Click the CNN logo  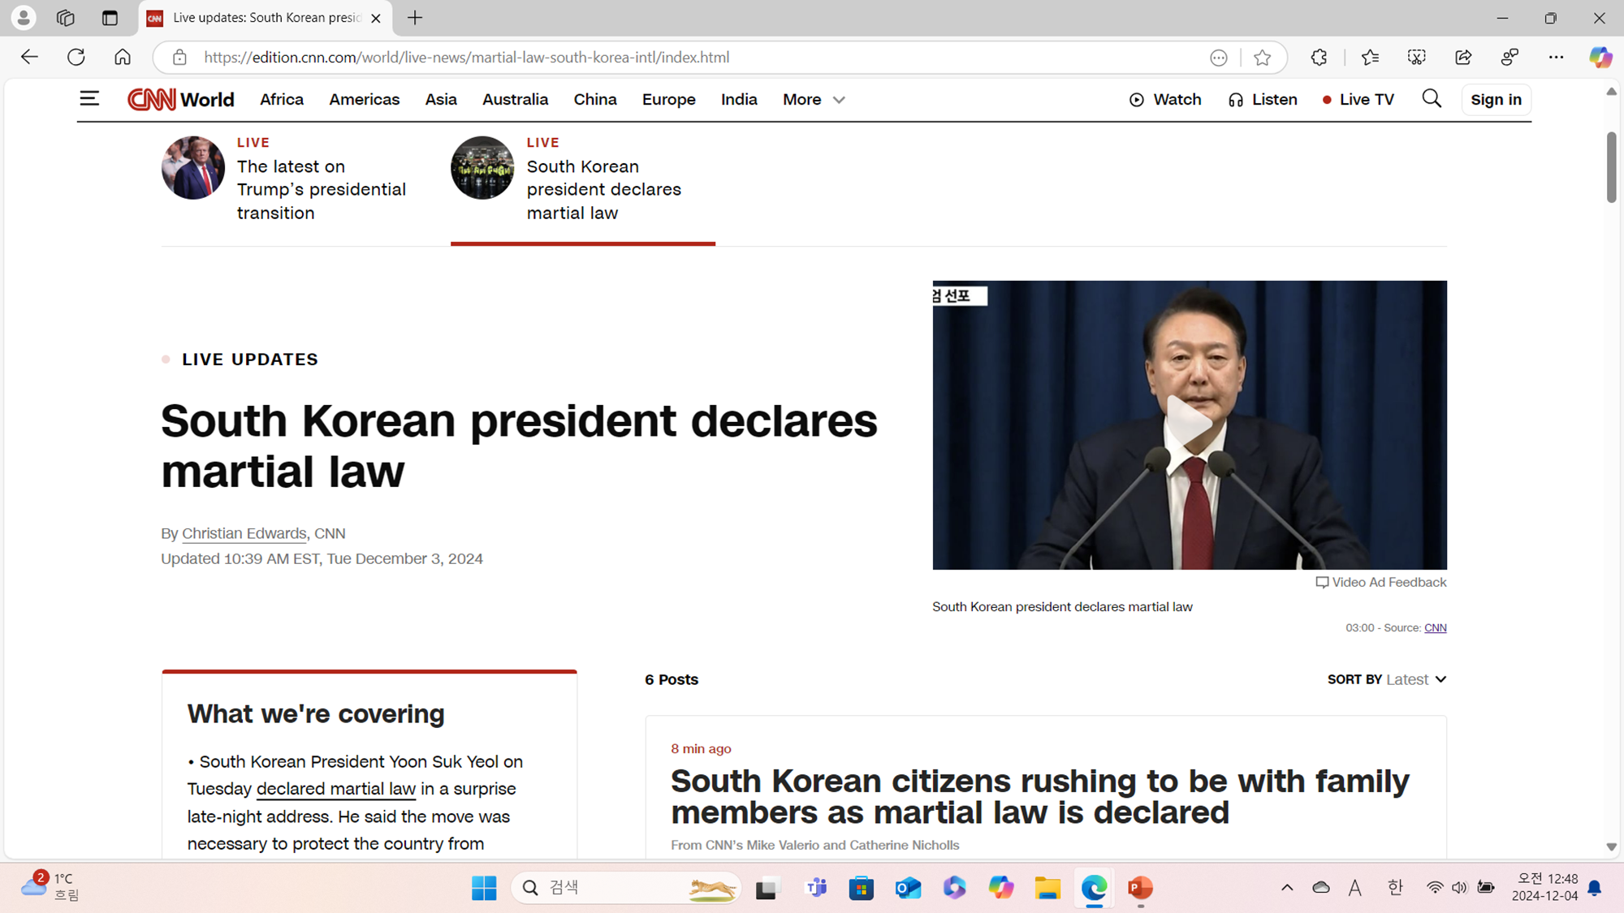pos(152,99)
